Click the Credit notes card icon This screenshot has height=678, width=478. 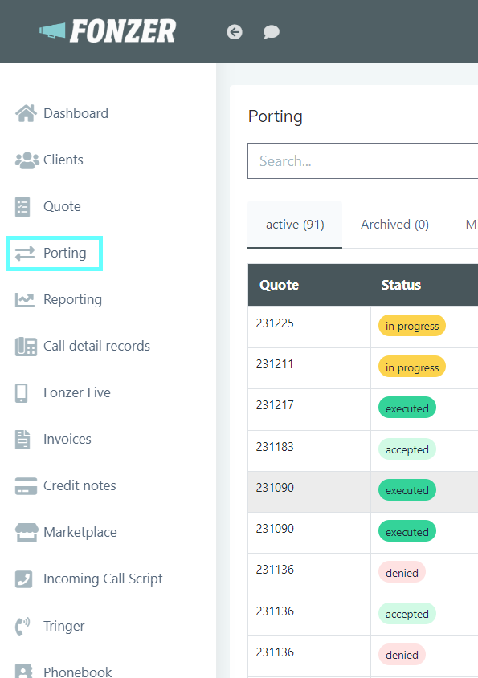pyautogui.click(x=26, y=485)
